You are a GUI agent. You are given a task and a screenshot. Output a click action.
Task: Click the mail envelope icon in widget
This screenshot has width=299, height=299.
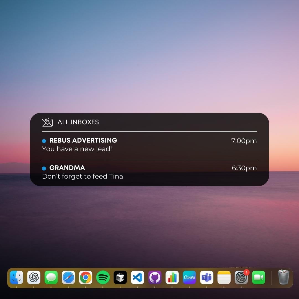click(x=47, y=122)
